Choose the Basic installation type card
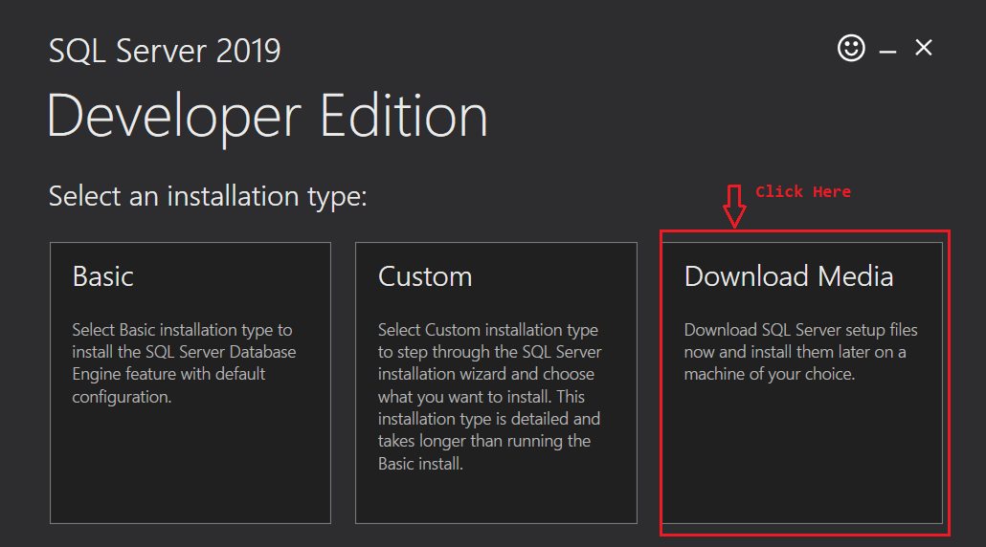 pyautogui.click(x=190, y=383)
